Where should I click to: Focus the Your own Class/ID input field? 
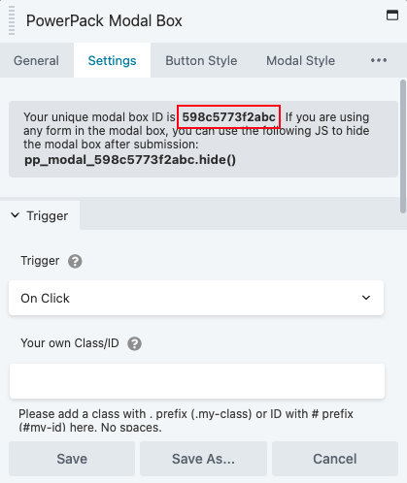197,381
